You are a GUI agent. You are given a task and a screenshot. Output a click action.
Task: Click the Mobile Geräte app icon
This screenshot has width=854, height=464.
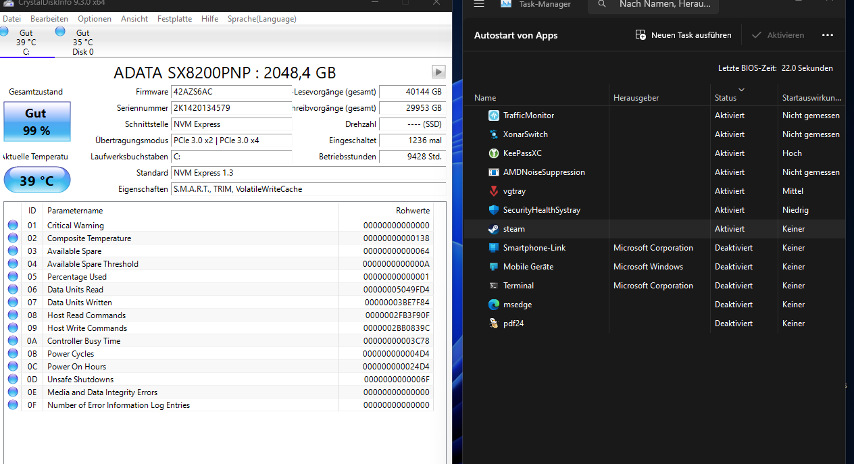tap(493, 267)
